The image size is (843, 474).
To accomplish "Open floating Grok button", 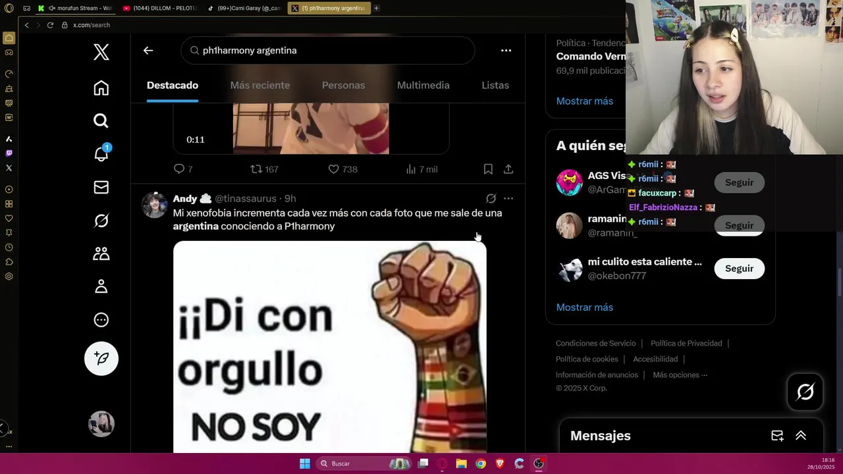I will [x=805, y=392].
